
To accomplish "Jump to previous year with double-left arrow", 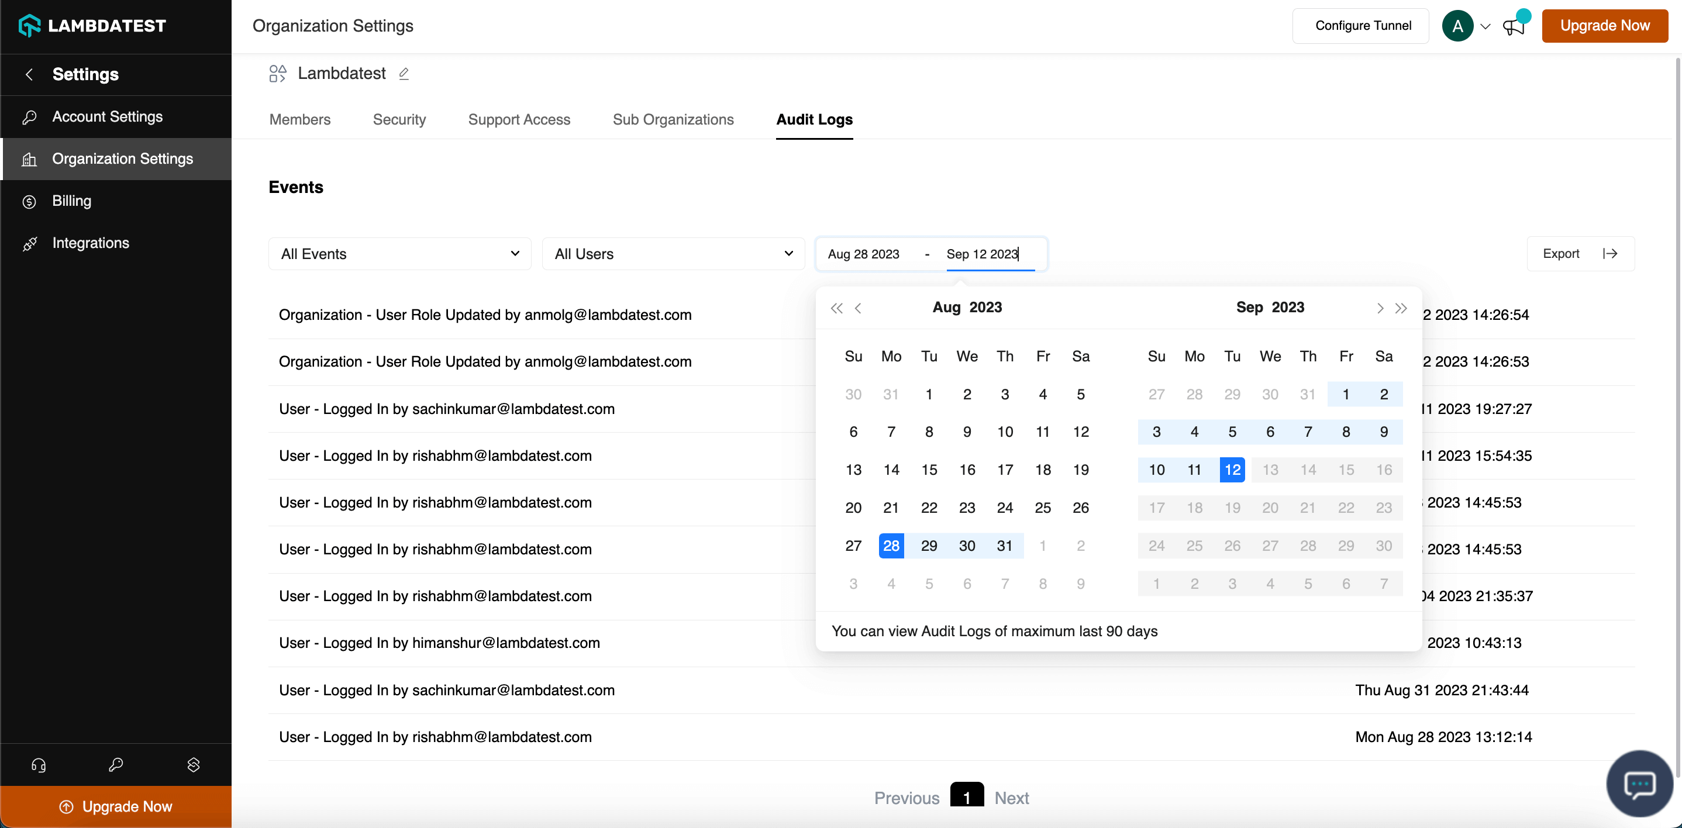I will pyautogui.click(x=836, y=308).
